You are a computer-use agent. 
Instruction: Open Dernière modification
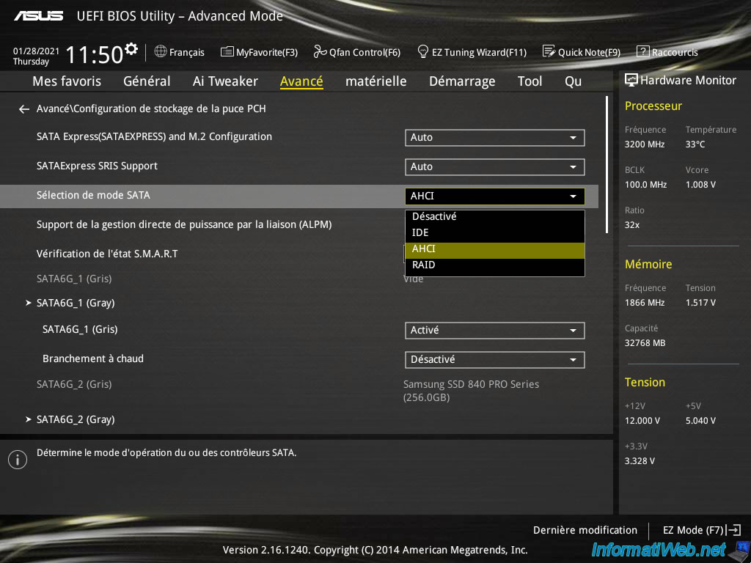click(585, 530)
